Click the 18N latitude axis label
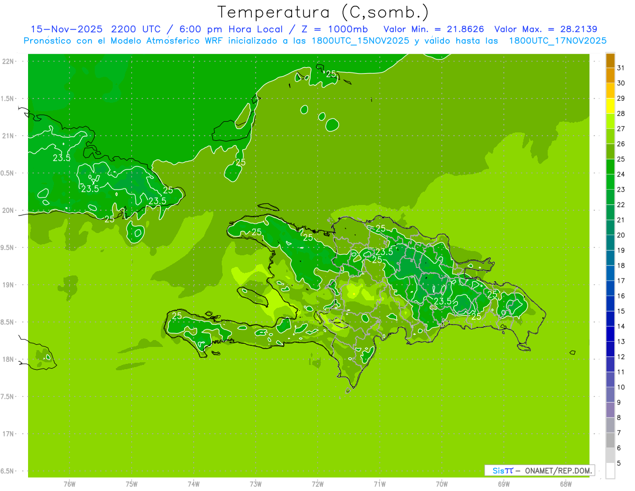Viewport: 635px width, 491px height. [8, 360]
